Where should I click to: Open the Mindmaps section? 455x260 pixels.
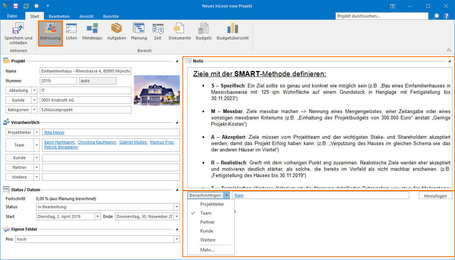(x=92, y=32)
